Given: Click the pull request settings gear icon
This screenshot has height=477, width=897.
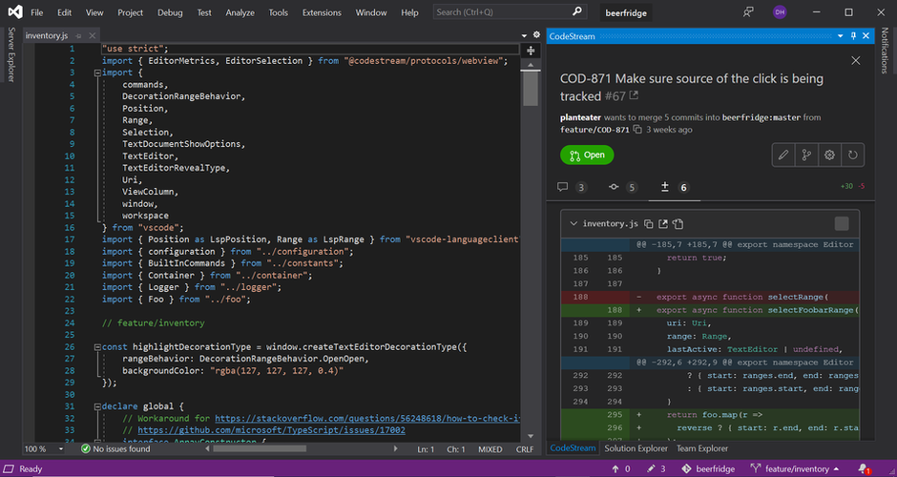Looking at the screenshot, I should click(x=829, y=155).
